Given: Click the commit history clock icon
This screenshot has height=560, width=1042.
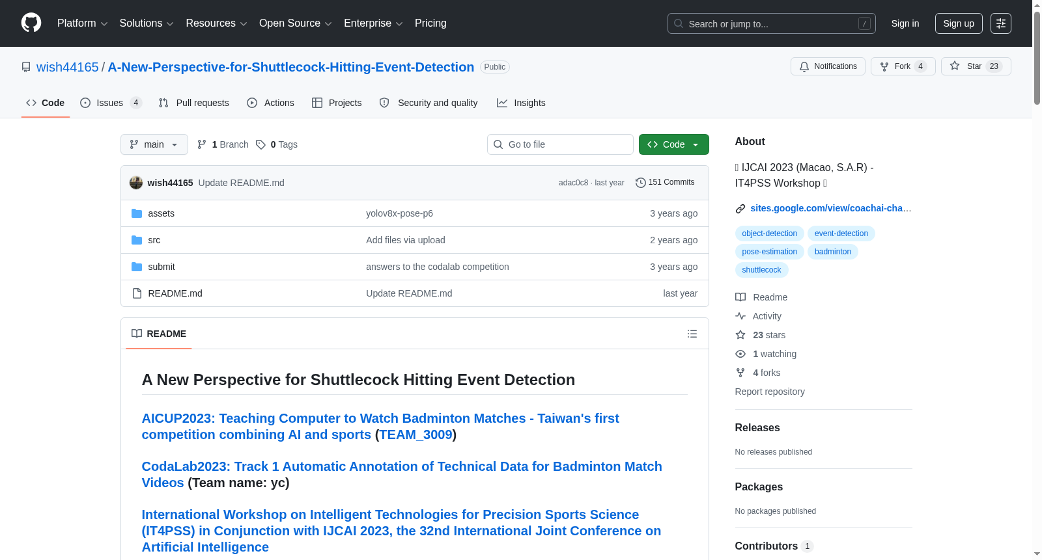Looking at the screenshot, I should click(640, 183).
